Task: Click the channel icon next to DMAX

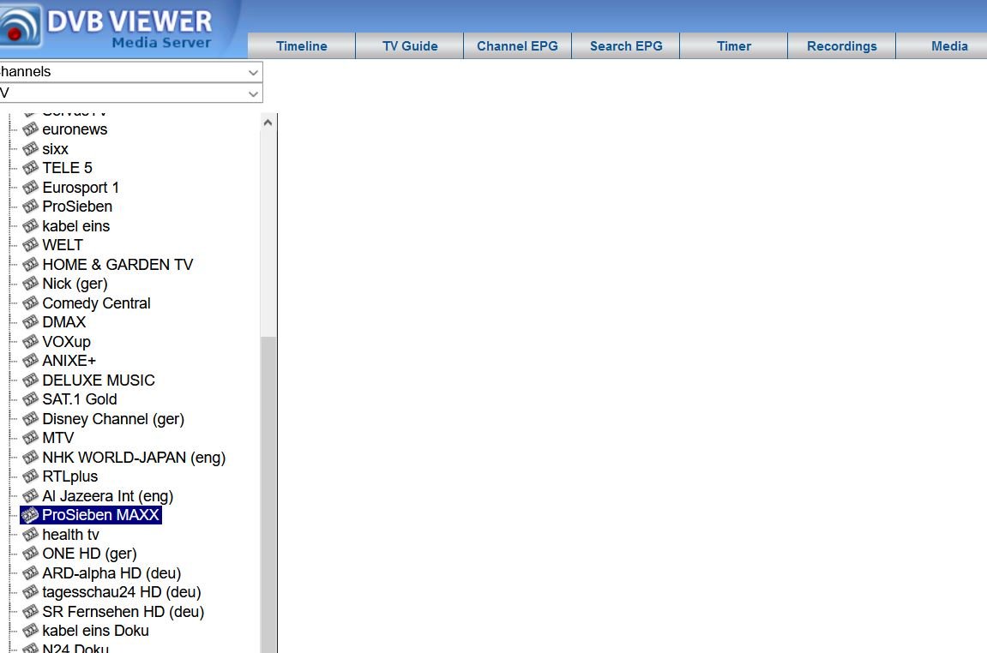Action: 31,322
